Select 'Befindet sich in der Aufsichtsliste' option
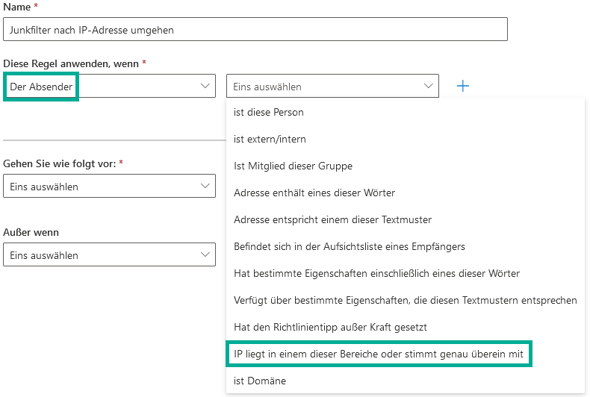This screenshot has width=590, height=397. [x=349, y=246]
